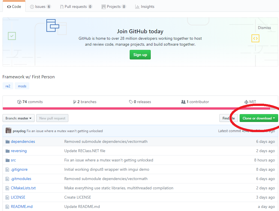
Task: Open commit 'Initial working dinput8 wrapper with imgui demo'
Action: 107,169
